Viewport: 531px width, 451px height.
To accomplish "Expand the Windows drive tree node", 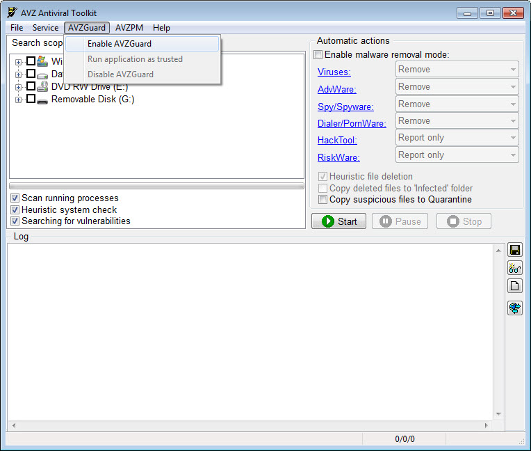I will 18,62.
